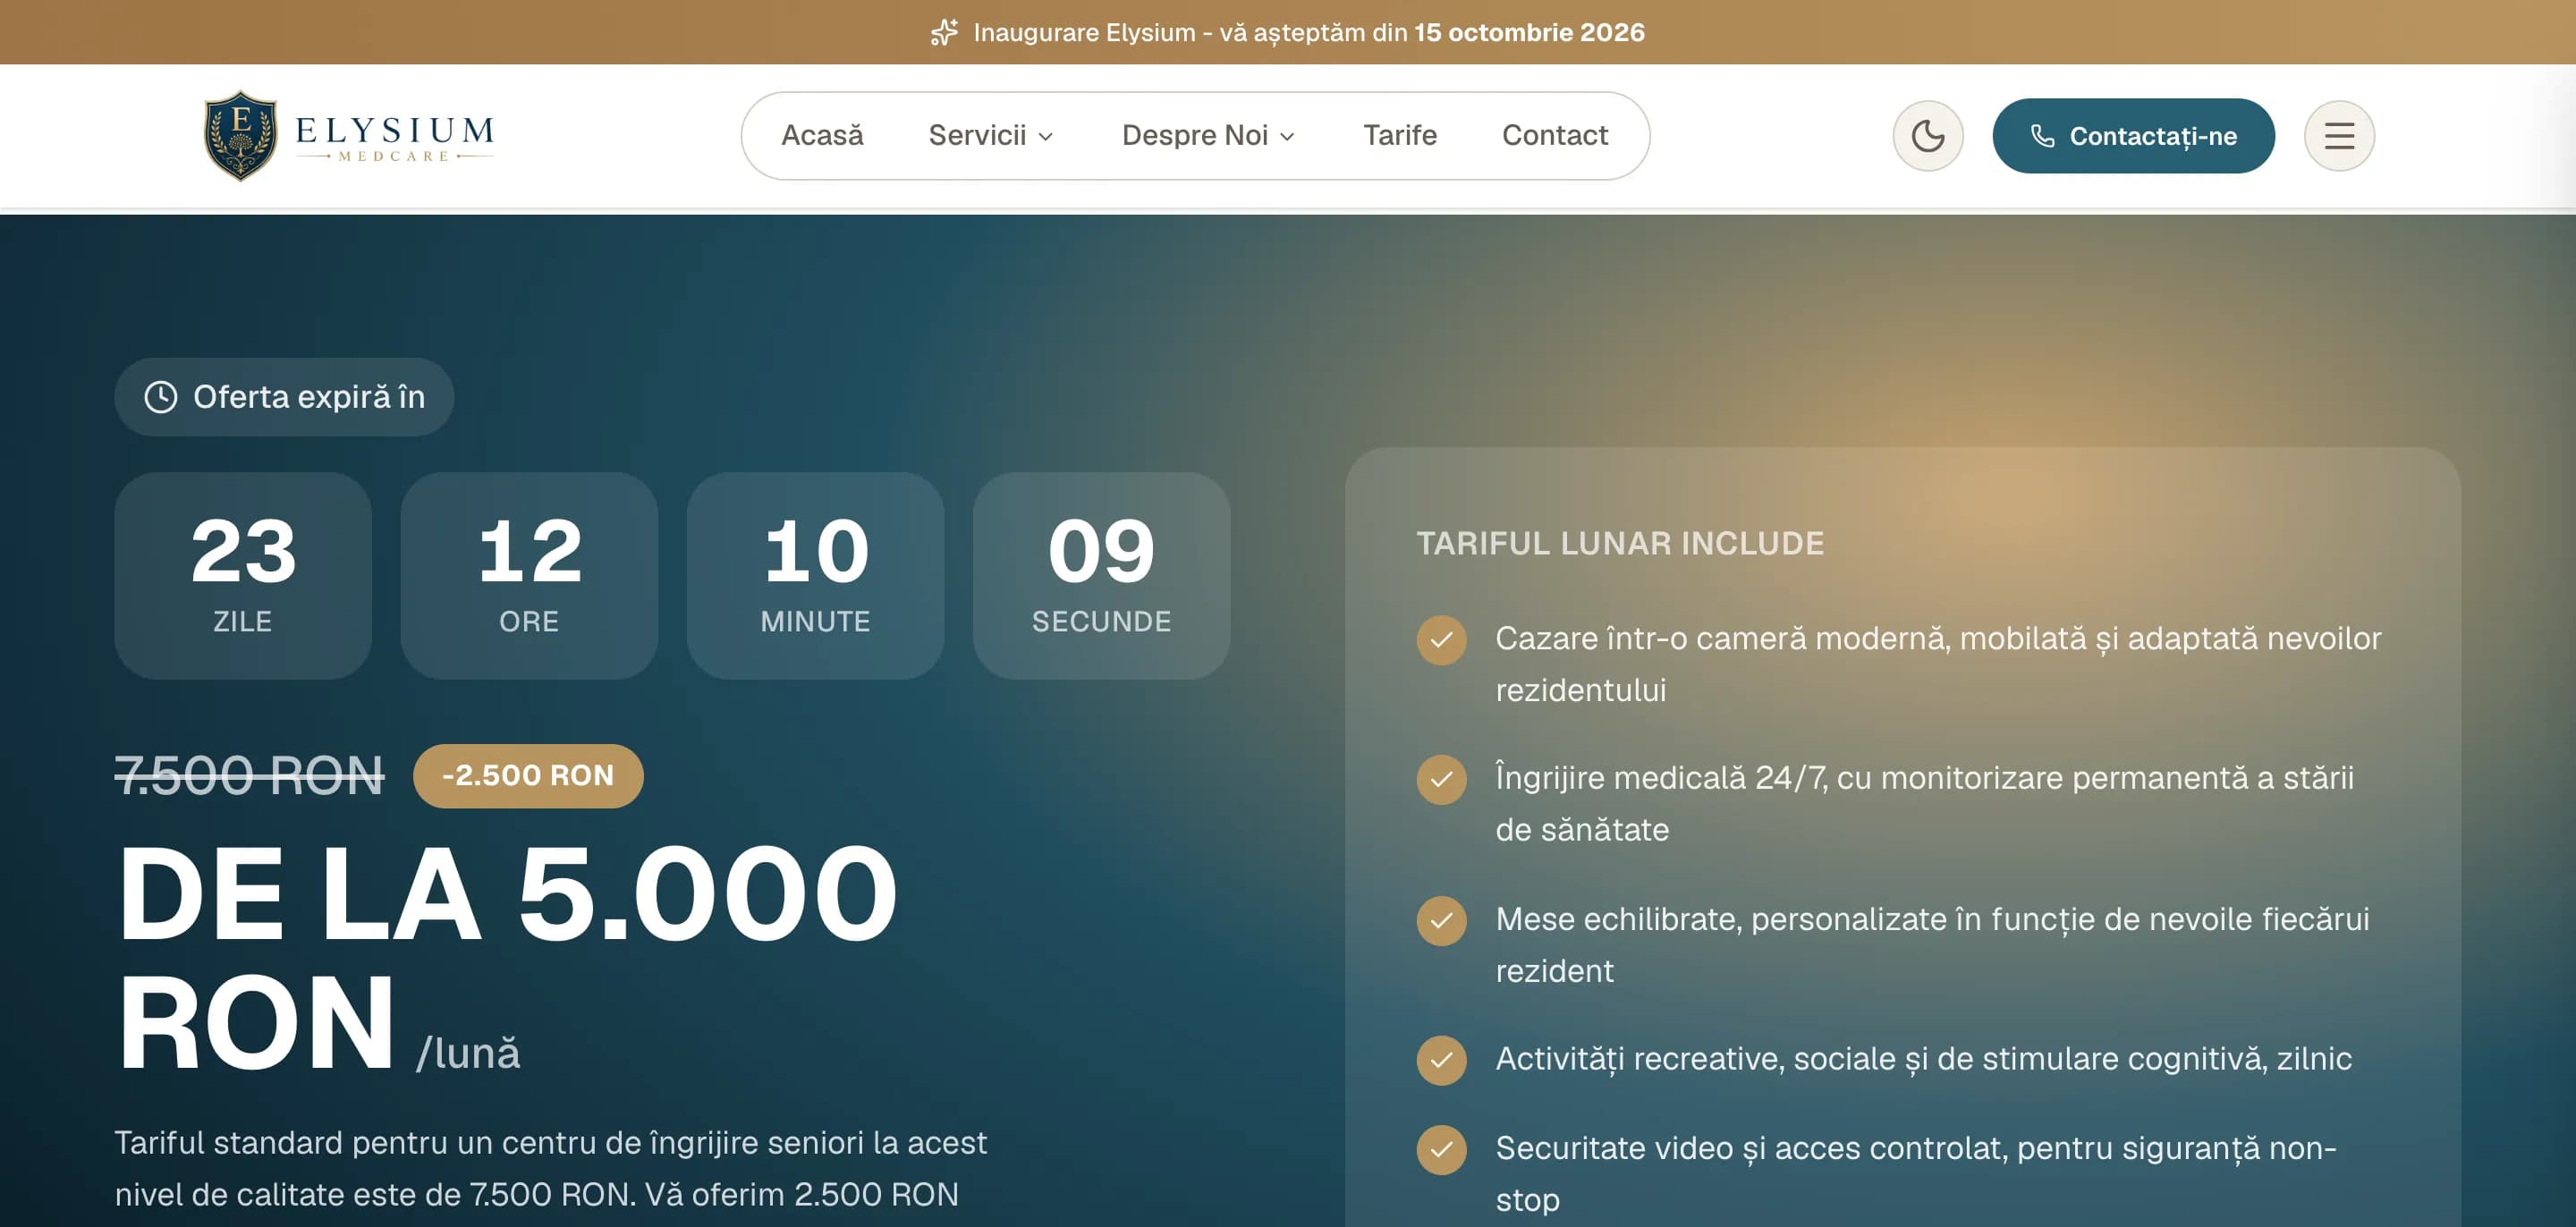Click checkmark icon next to Securitate video
This screenshot has width=2576, height=1227.
click(1441, 1150)
